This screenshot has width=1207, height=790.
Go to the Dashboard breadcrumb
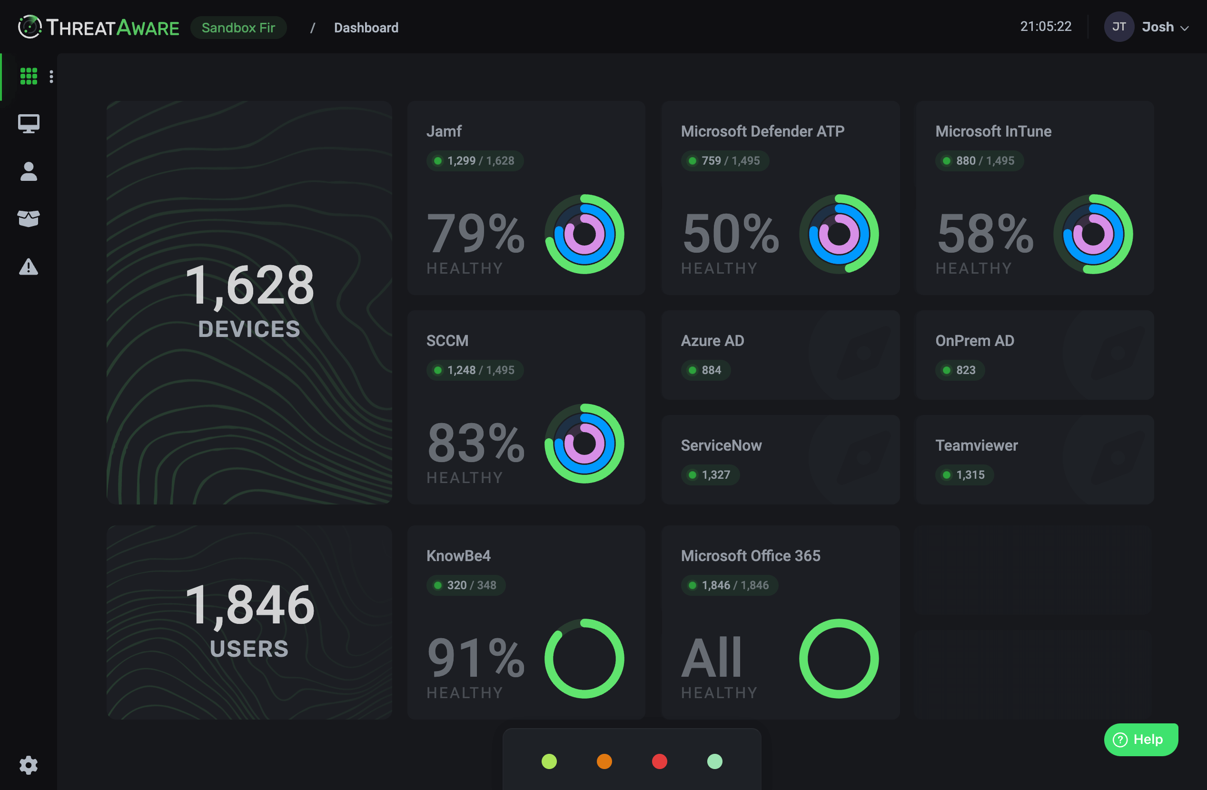pyautogui.click(x=366, y=28)
